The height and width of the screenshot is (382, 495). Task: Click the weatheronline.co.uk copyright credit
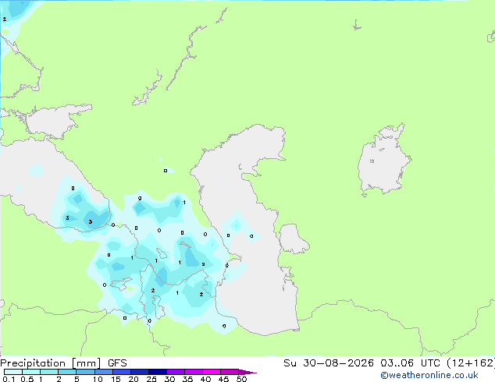pos(429,375)
